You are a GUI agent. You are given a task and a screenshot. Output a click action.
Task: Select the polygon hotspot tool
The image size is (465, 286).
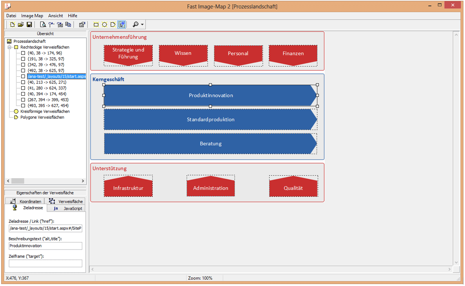113,24
